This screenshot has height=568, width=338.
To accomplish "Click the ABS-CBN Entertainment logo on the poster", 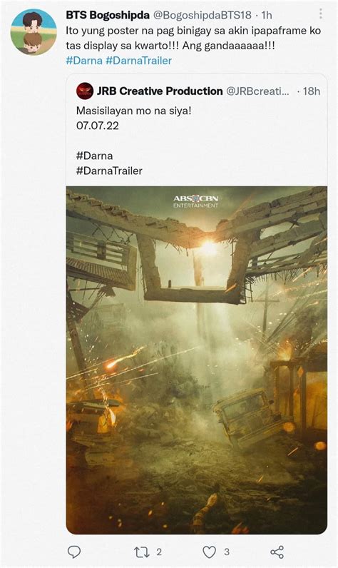I will (x=196, y=201).
